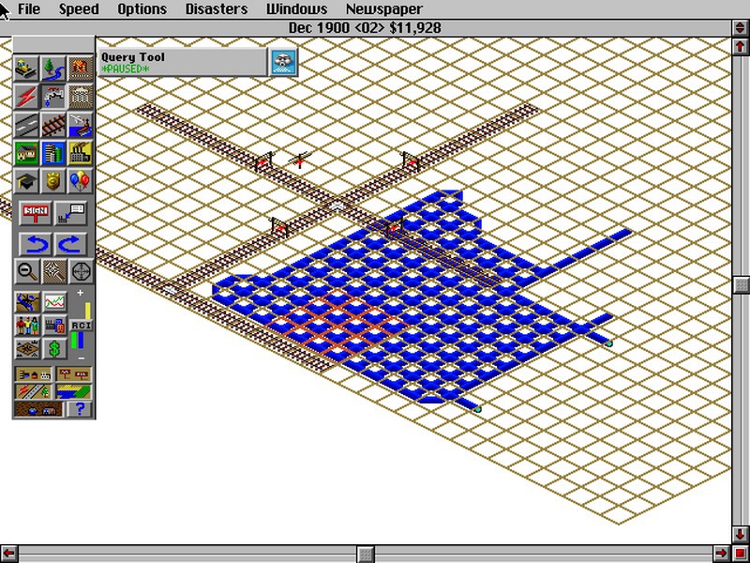Open the Map window
This screenshot has height=563, width=750.
pyautogui.click(x=27, y=302)
